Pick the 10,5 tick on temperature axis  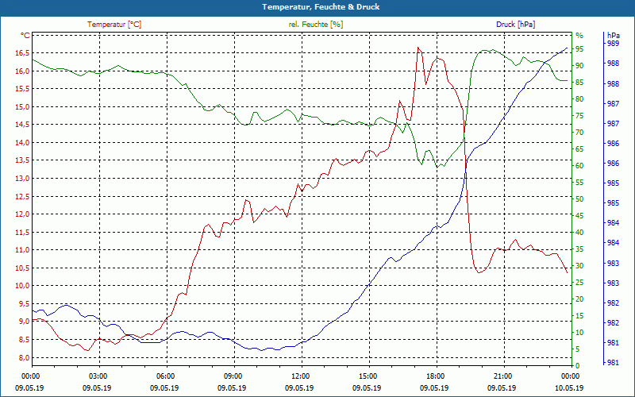coord(22,268)
